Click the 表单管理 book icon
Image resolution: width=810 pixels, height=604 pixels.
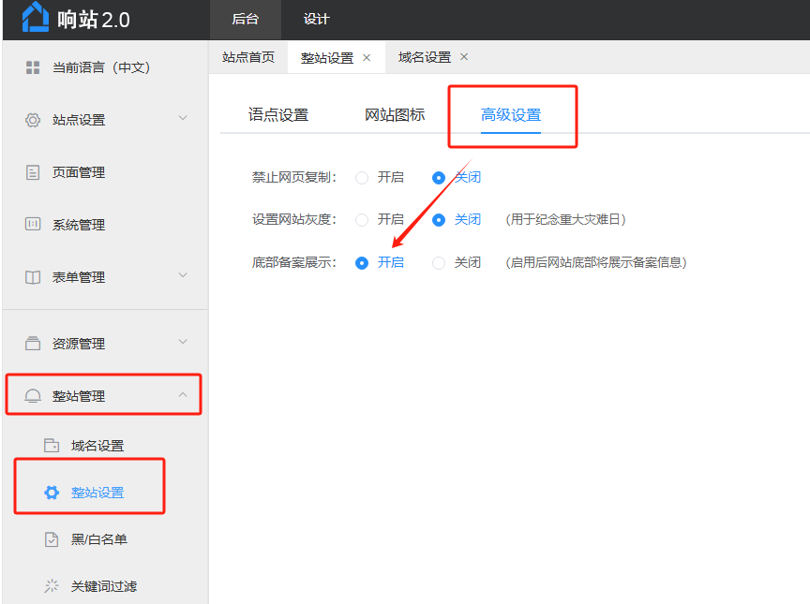33,277
